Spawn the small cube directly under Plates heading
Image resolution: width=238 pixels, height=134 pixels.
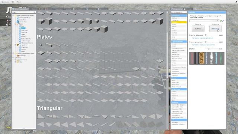coord(41,45)
